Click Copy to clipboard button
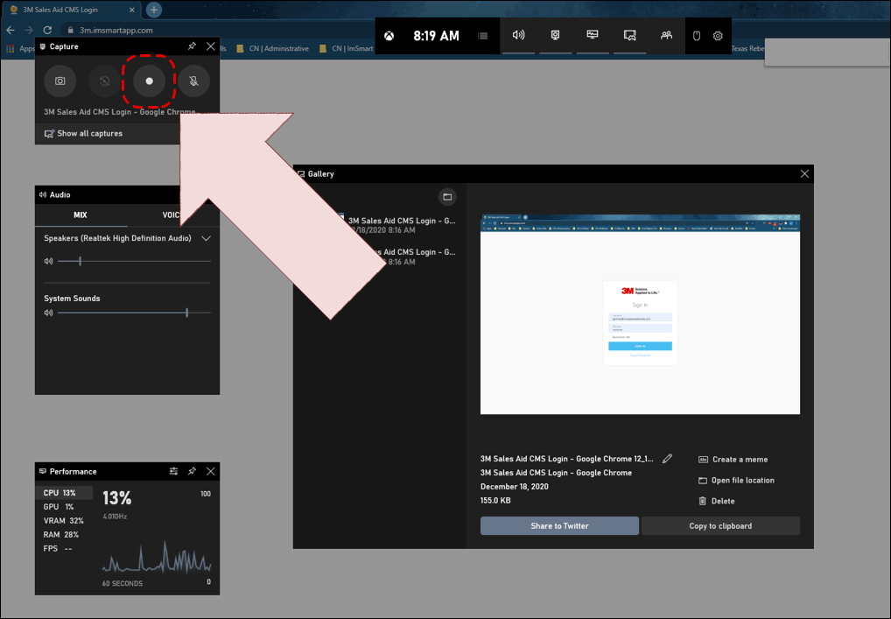 coord(720,526)
